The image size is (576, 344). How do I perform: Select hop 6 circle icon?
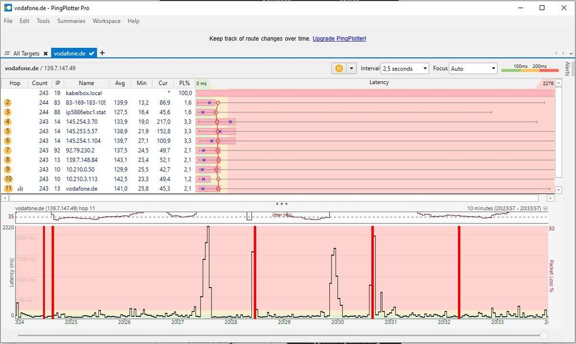pos(7,141)
